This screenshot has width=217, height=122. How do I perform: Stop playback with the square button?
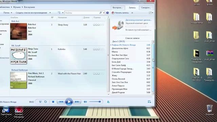(x=53, y=102)
